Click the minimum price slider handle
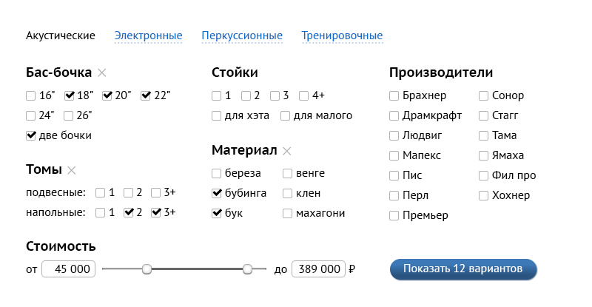This screenshot has height=307, width=592. click(x=147, y=269)
